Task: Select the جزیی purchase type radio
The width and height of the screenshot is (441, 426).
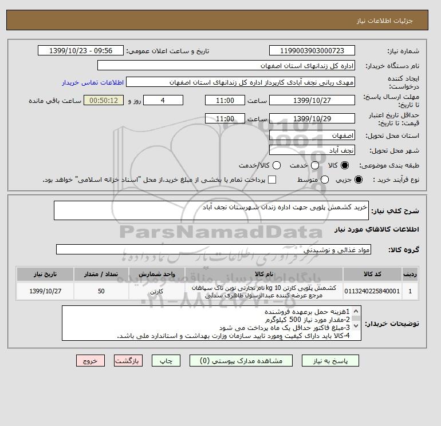Action: point(359,180)
